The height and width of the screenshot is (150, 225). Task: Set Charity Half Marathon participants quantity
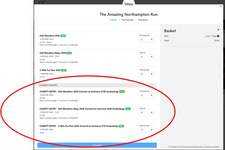coord(147,95)
